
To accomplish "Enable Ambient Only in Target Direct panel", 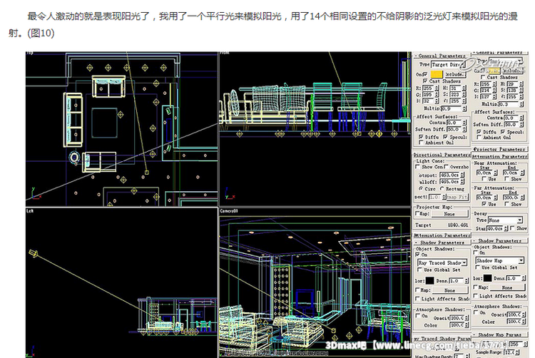I will (421, 143).
